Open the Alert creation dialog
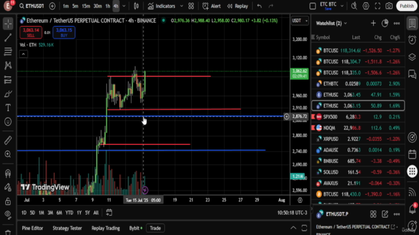Screen dimensions: 419x235 (x=211, y=6)
